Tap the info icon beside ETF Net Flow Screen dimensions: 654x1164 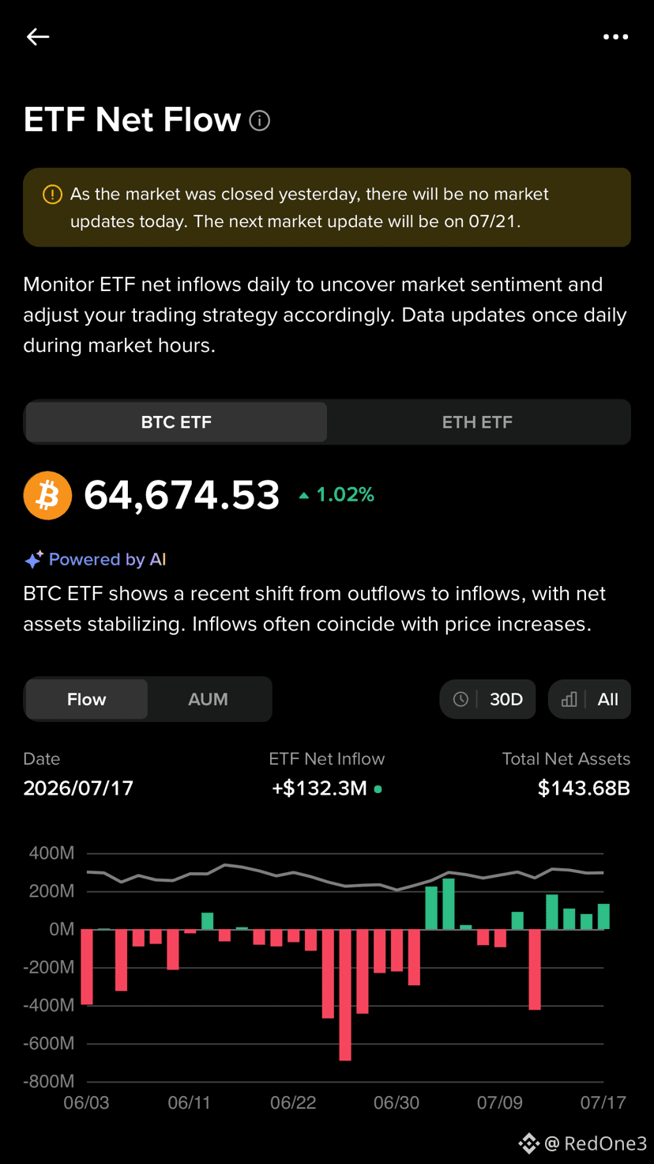[259, 120]
